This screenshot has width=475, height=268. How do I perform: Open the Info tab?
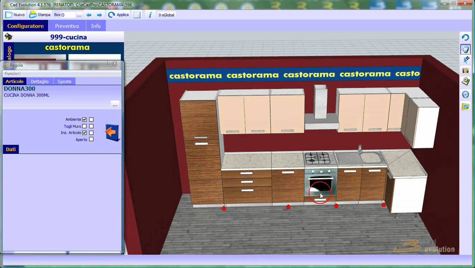point(96,26)
